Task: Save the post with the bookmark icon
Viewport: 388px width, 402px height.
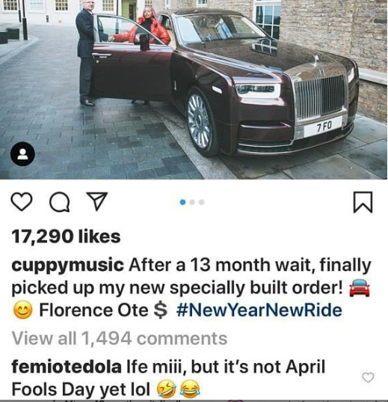Action: pyautogui.click(x=363, y=202)
